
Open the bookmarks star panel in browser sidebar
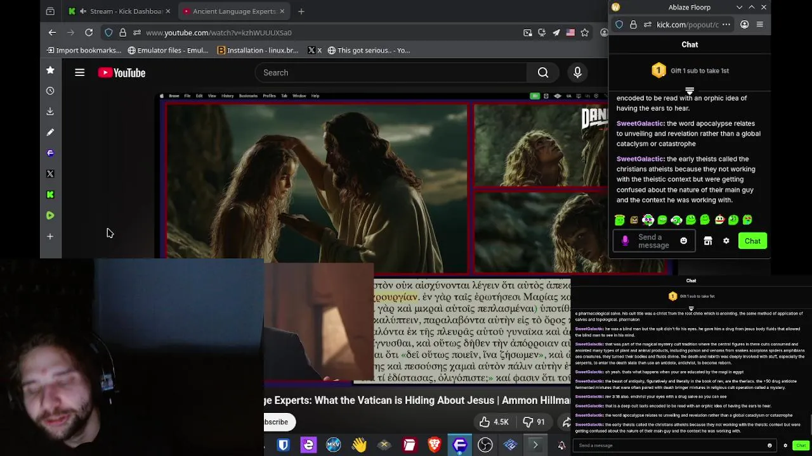(x=50, y=70)
